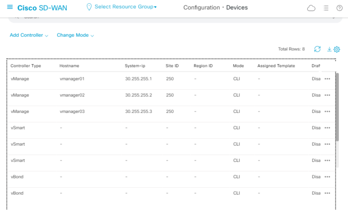Sort by Assigned Template column header
The width and height of the screenshot is (348, 210).
[276, 66]
